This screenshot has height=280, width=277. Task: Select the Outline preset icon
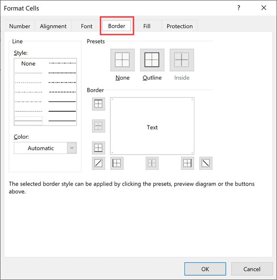(x=152, y=60)
